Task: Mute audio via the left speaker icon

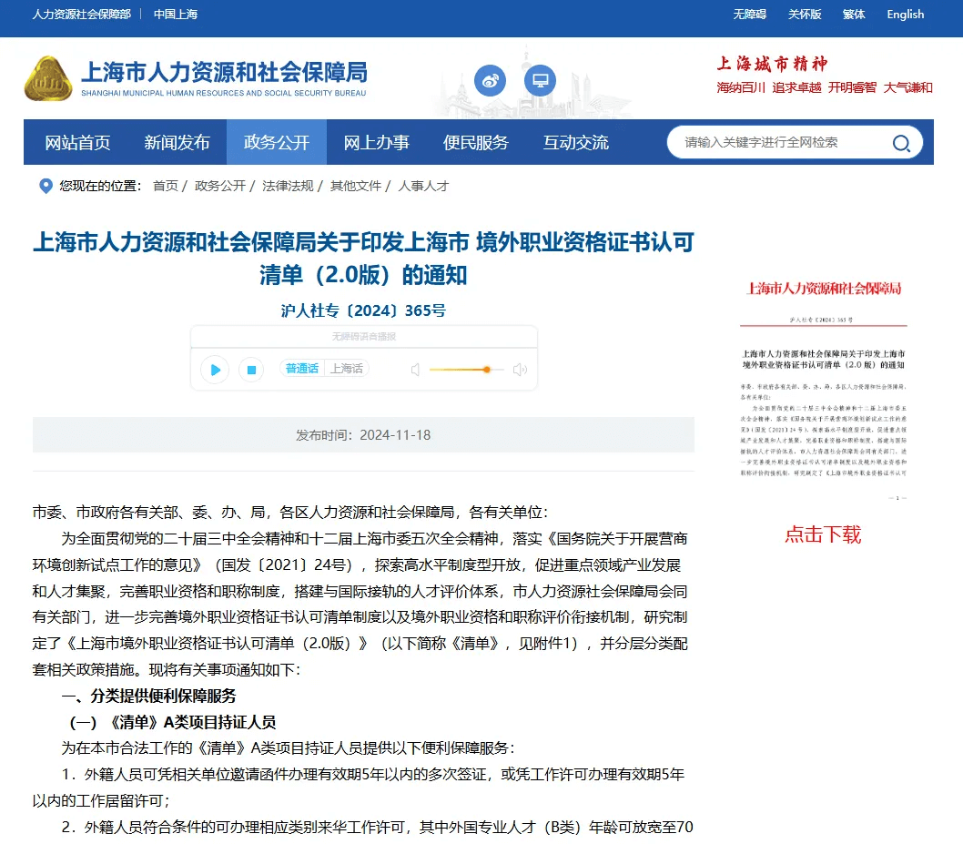Action: coord(414,370)
